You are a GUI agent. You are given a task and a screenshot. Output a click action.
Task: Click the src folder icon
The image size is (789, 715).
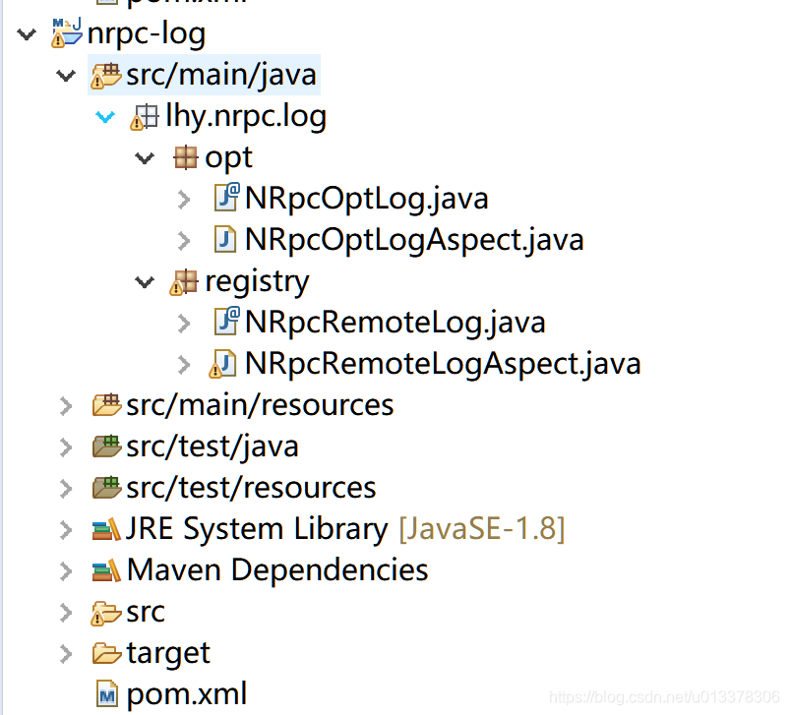coord(106,613)
